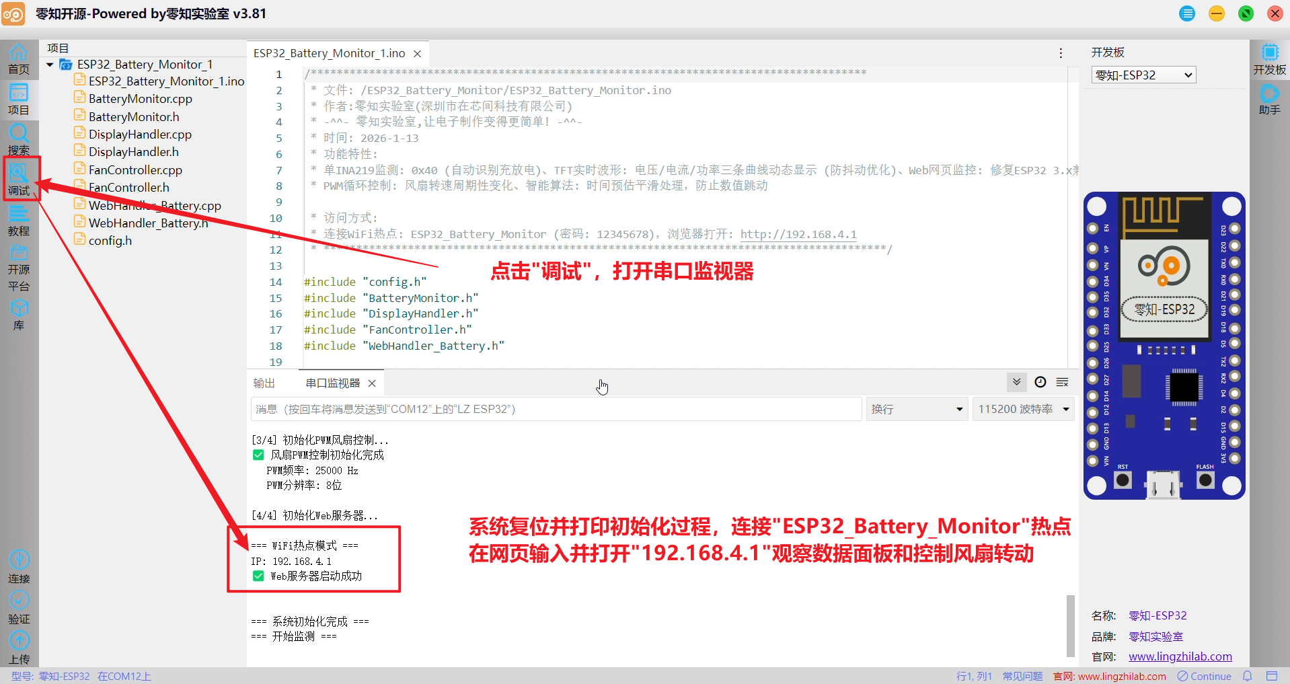
Task: Open the www.lingzhilab.com 官网 link in board panel
Action: (1180, 656)
